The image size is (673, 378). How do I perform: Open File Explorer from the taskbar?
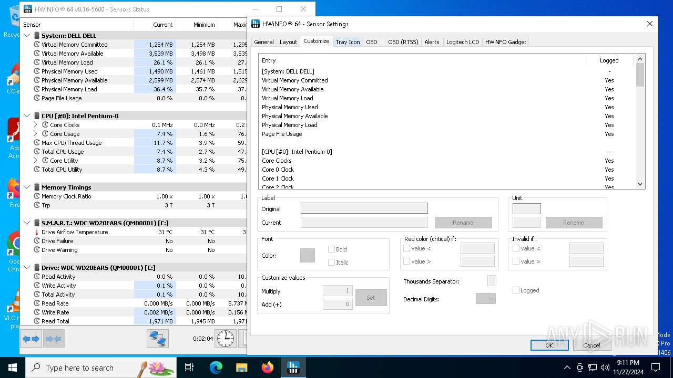[242, 367]
